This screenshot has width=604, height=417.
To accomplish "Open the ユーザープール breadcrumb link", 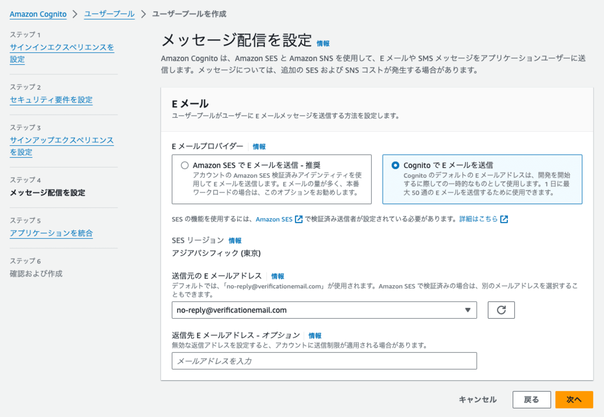I will 109,14.
